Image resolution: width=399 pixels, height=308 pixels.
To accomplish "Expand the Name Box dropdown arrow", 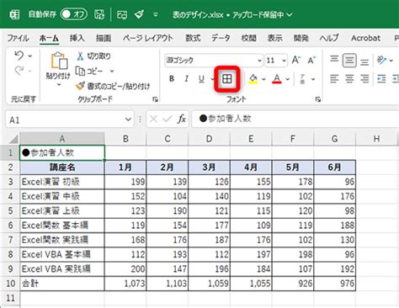I will (x=128, y=119).
